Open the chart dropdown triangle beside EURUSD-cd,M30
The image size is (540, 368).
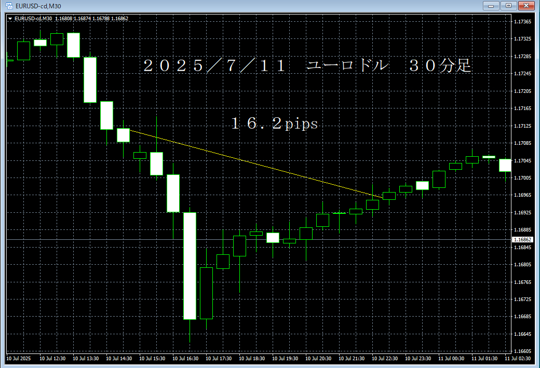click(10, 19)
